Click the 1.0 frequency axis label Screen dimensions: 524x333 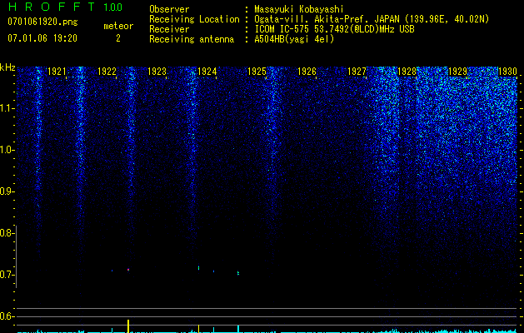[x=7, y=150]
